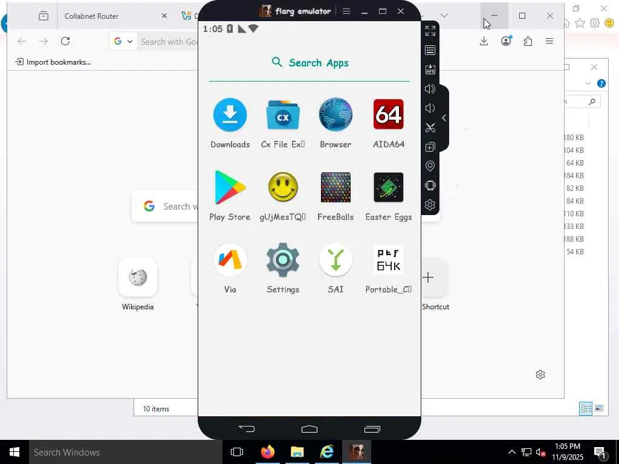This screenshot has height=464, width=619.
Task: Open Internet Explorer from the taskbar
Action: point(327,452)
